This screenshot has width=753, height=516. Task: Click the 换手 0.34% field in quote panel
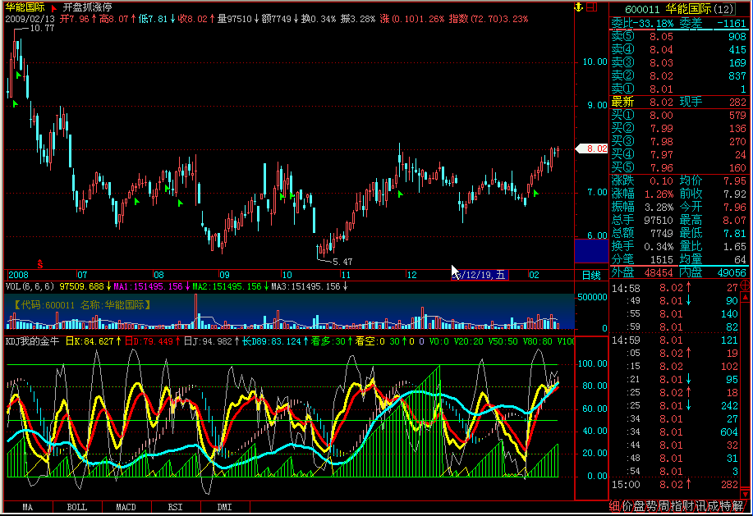click(x=642, y=246)
